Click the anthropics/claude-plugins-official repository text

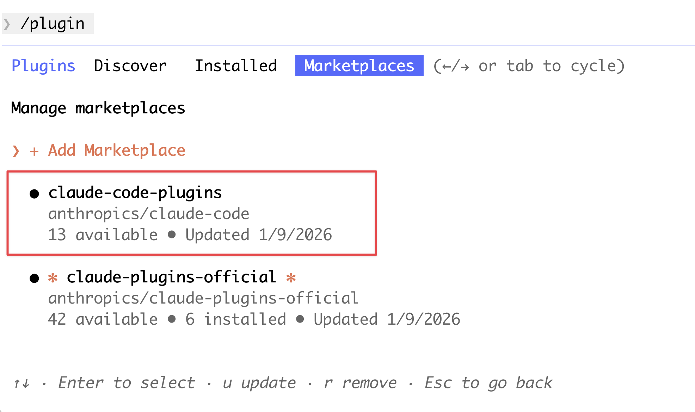[x=203, y=298]
